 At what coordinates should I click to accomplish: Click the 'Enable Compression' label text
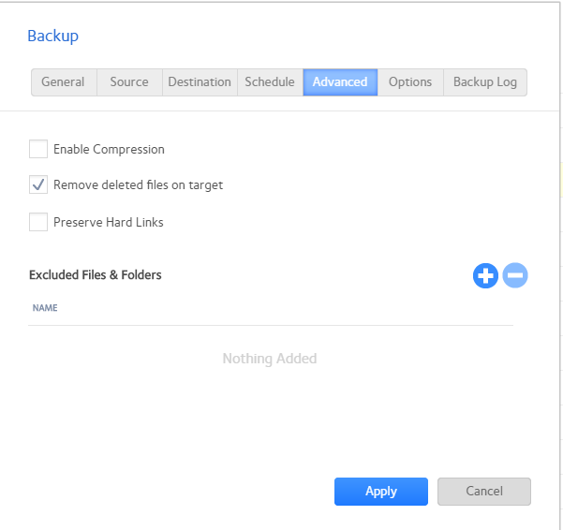point(109,149)
